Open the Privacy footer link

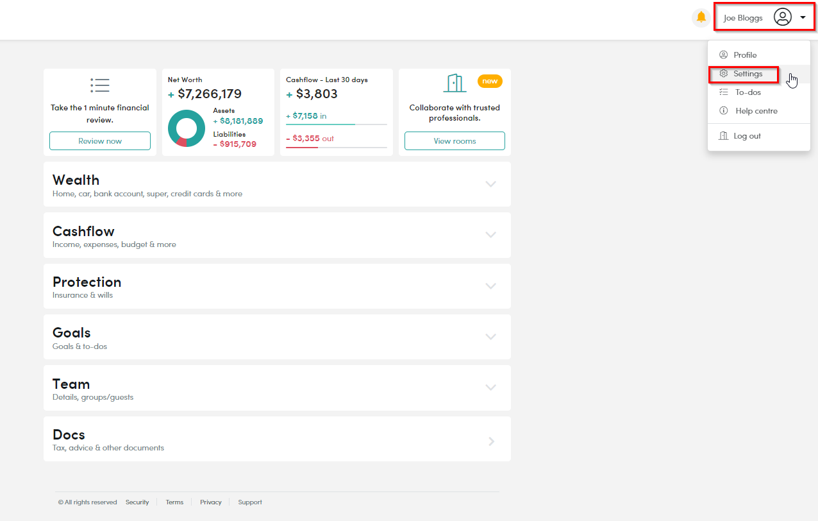tap(211, 502)
